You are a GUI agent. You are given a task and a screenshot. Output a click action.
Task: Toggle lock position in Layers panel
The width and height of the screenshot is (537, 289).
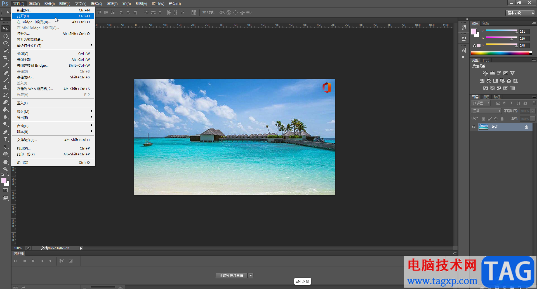coord(496,119)
